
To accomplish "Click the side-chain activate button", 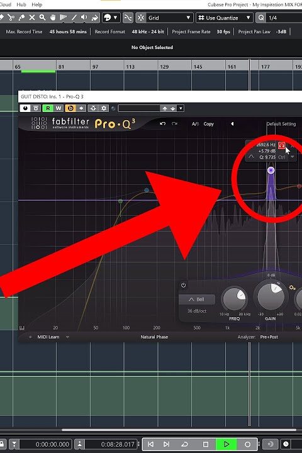I will [93, 108].
